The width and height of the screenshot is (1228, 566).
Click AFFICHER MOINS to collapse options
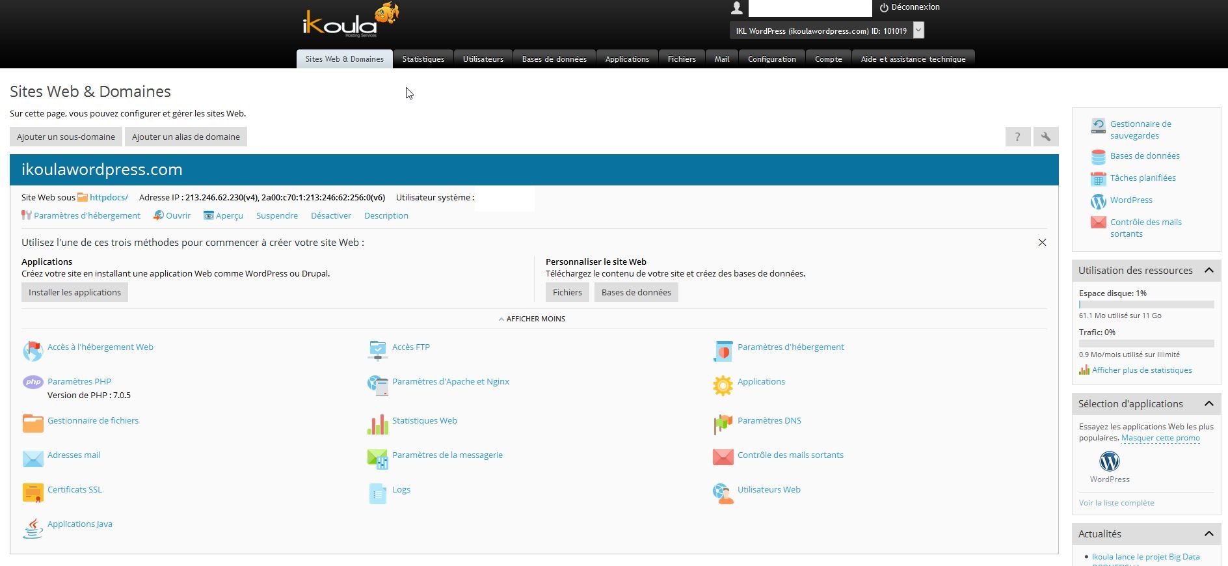[531, 319]
